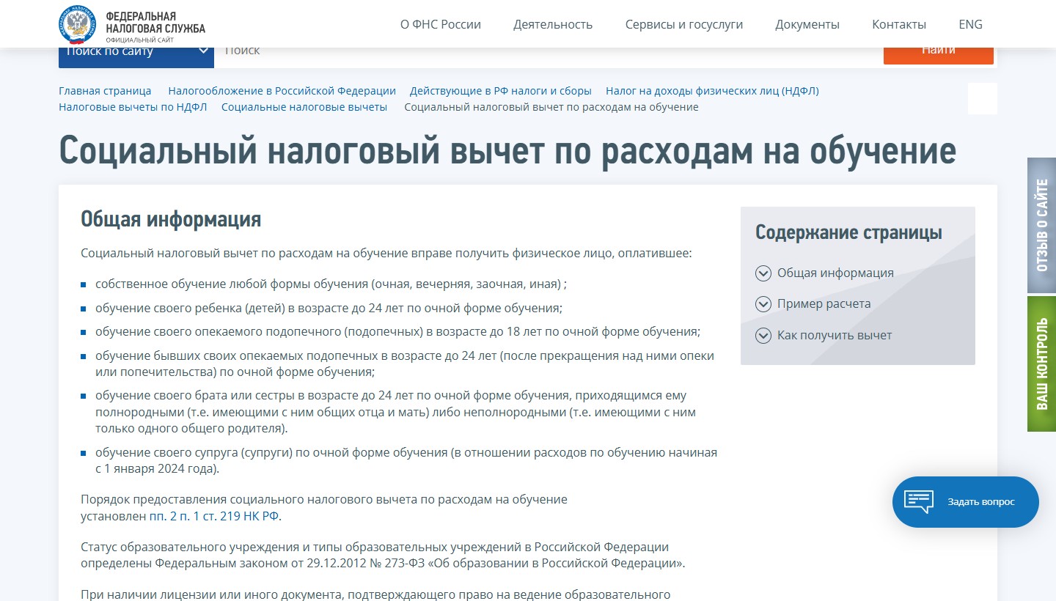Open Налогообложение в Российской Федерации breadcrumb

tap(282, 91)
